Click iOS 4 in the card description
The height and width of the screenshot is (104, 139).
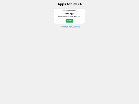coord(79,16)
